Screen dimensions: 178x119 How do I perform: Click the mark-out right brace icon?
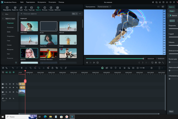(x=143, y=62)
